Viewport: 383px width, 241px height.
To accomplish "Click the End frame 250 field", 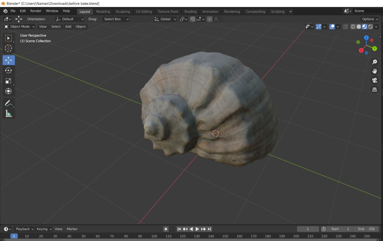I will (x=366, y=229).
